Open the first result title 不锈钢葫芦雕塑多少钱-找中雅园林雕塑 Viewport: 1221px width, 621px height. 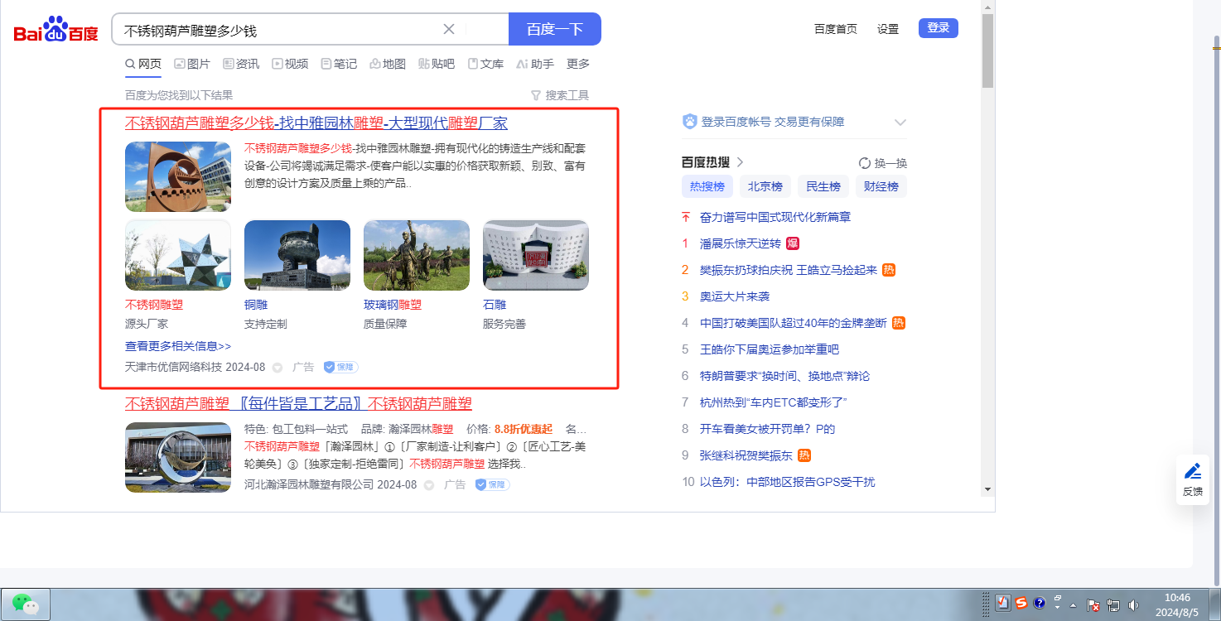pyautogui.click(x=316, y=123)
